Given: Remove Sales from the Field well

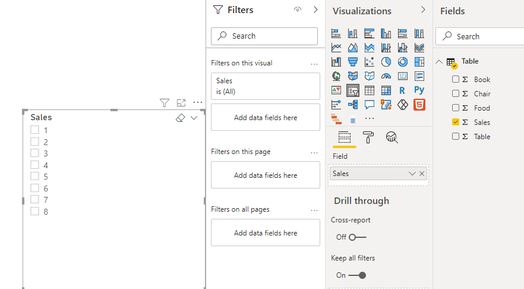Looking at the screenshot, I should 422,174.
